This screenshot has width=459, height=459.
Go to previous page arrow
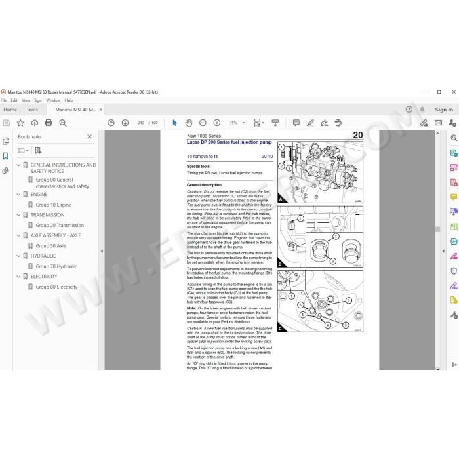click(111, 123)
